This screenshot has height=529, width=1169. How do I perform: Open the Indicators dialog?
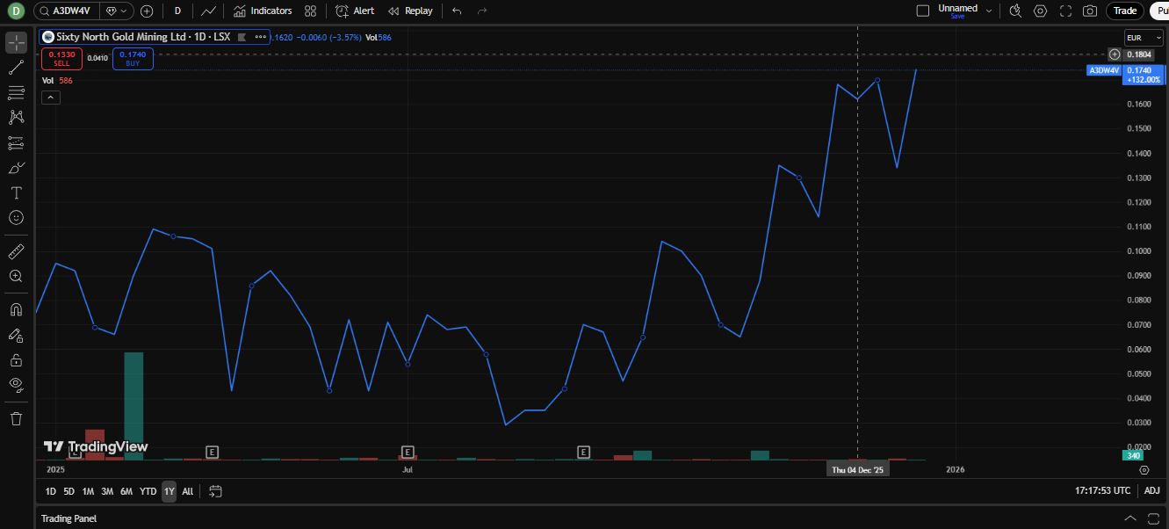(263, 11)
